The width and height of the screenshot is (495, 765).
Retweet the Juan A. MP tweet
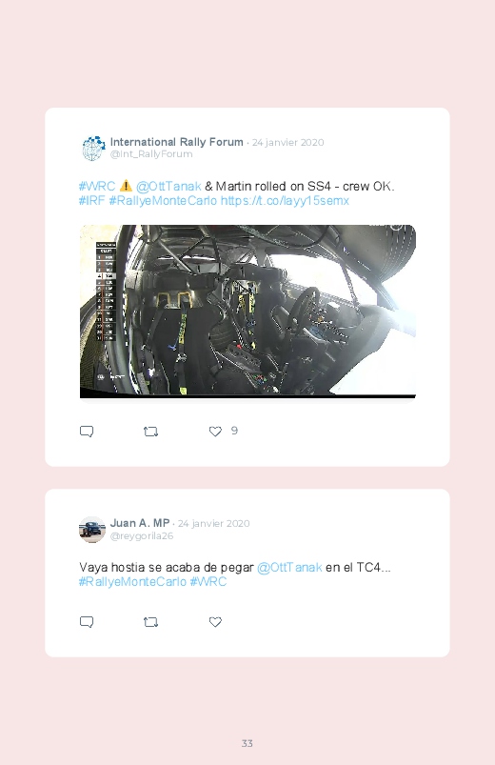coord(150,622)
